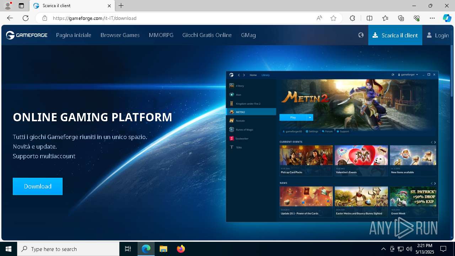Select the Scarica il client browser tab

(72, 6)
